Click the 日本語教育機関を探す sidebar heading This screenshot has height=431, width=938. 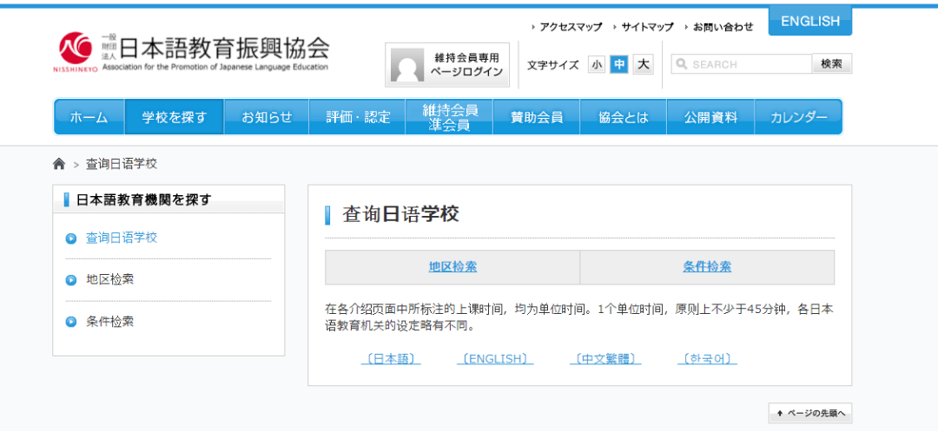pyautogui.click(x=143, y=200)
